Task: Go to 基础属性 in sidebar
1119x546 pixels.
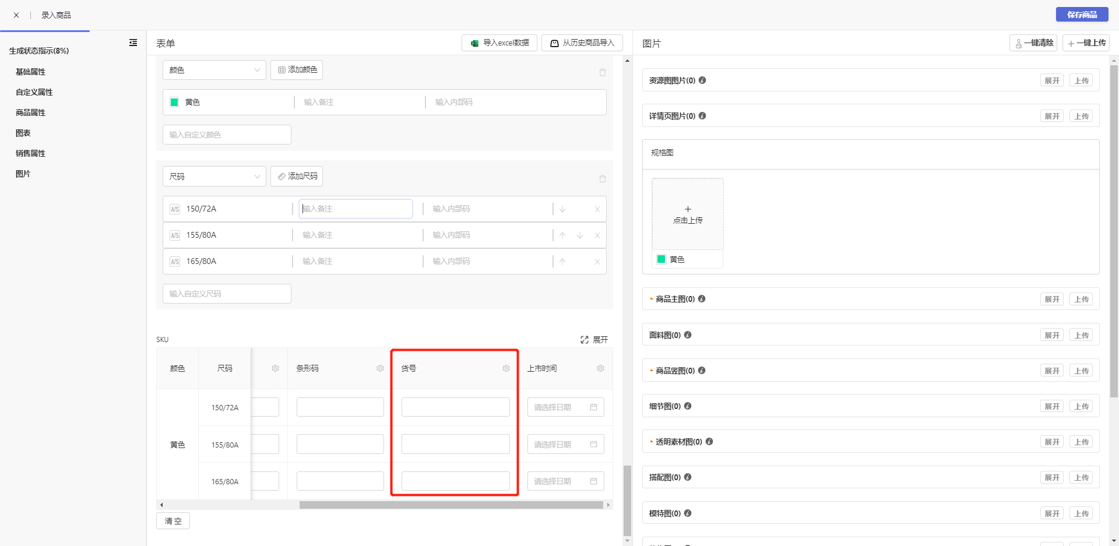Action: tap(30, 72)
